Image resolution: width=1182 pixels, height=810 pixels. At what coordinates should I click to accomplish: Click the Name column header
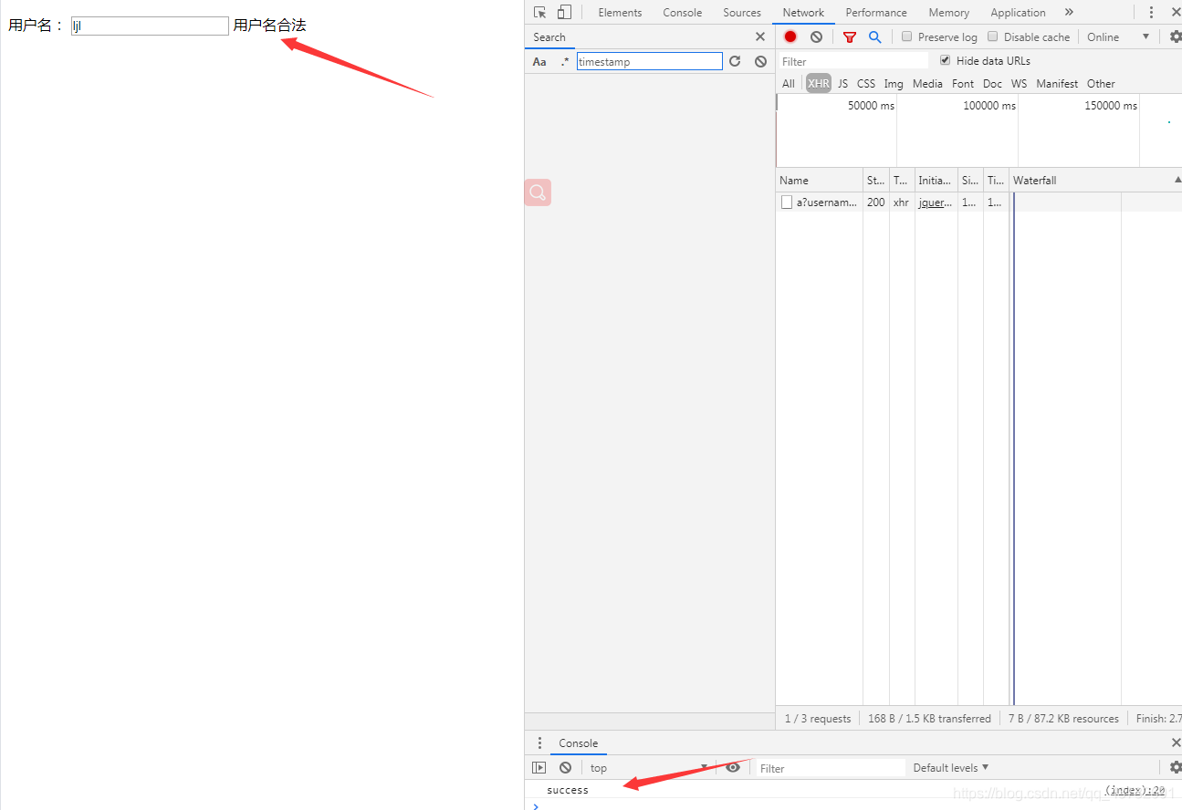(x=819, y=181)
